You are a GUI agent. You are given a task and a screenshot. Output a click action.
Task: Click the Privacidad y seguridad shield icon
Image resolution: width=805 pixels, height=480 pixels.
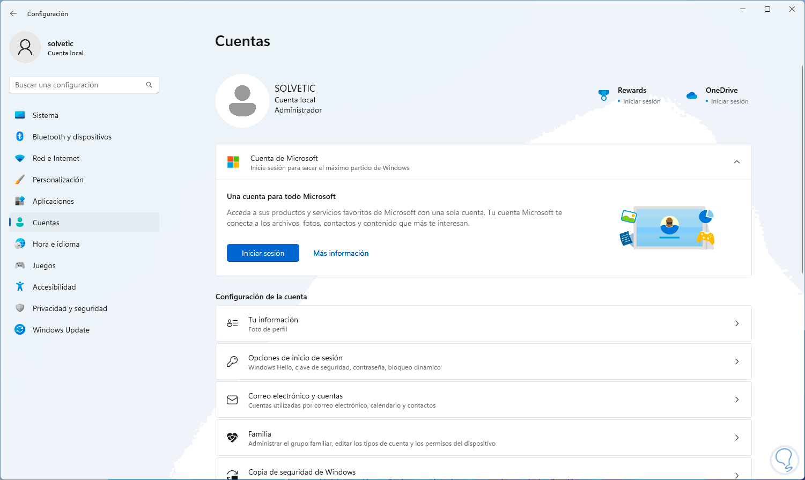click(20, 308)
